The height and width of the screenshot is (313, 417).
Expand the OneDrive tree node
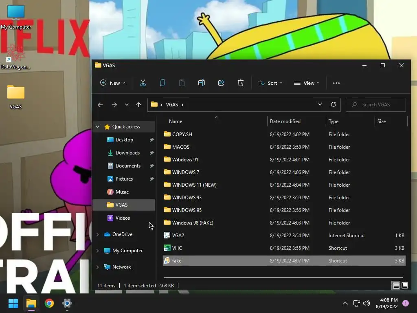coord(98,234)
